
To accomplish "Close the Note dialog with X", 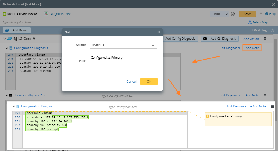I will (158, 32).
